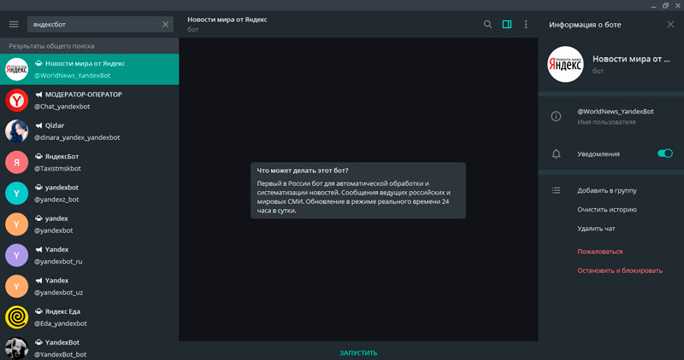Open the three-dot chat options menu
Screen dimensions: 684x360
[x=526, y=25]
